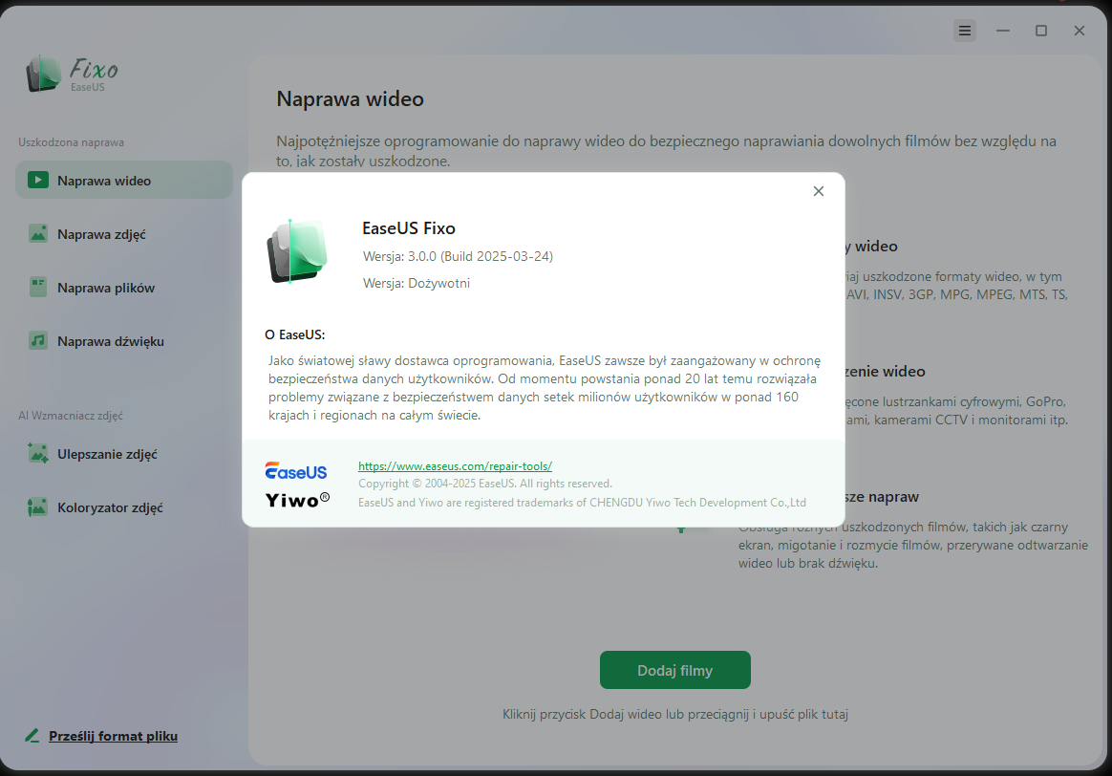Open the Prześlij format pliku link
Screen dimensions: 1112x776
pyautogui.click(x=113, y=736)
